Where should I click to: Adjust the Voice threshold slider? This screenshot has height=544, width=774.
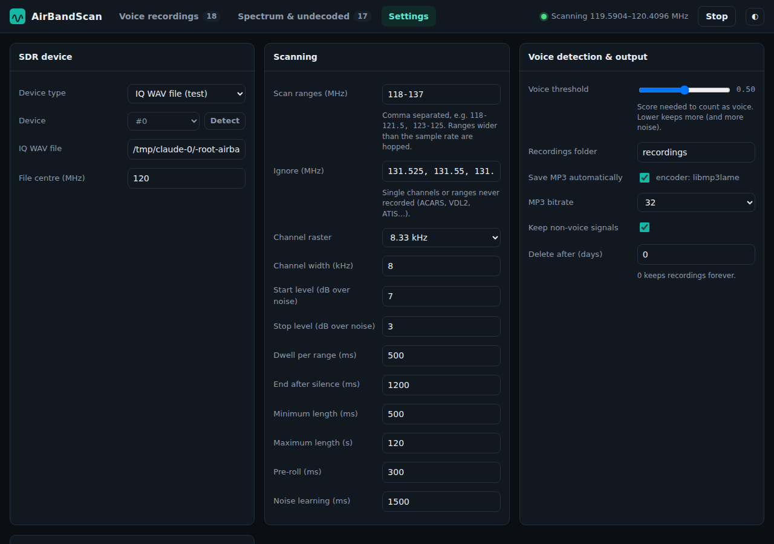click(x=685, y=90)
